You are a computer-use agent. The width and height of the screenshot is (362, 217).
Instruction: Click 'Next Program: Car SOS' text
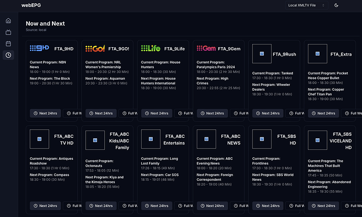click(x=160, y=175)
